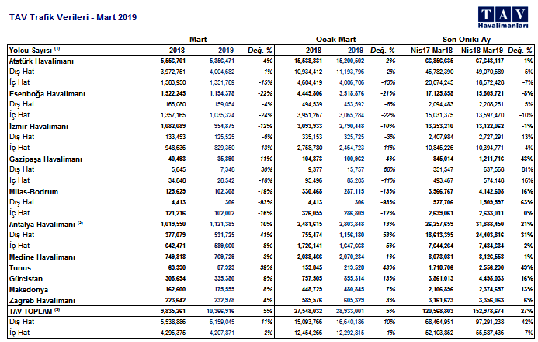Select the value 15,538,831 in Atatürk row

pos(308,61)
